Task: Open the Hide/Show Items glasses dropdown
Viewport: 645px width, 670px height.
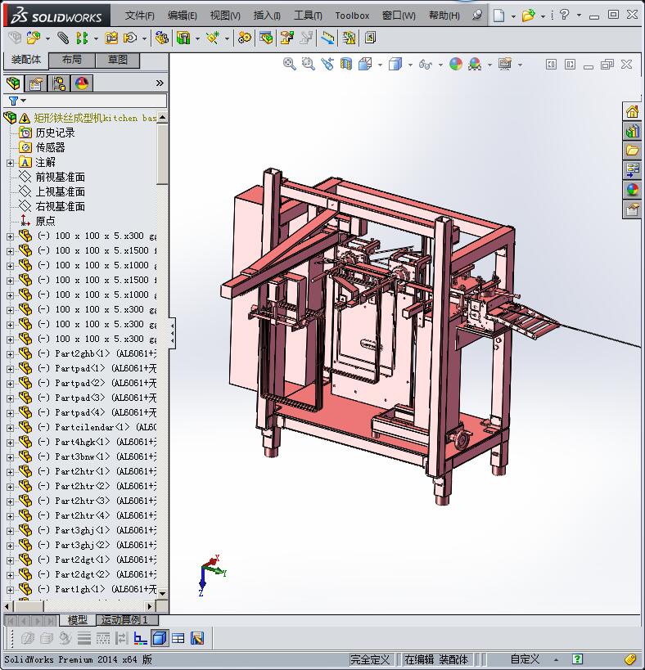Action: coord(440,65)
